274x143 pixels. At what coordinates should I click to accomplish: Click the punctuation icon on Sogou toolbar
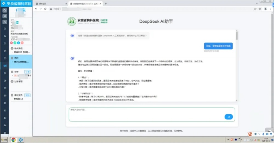259,134
